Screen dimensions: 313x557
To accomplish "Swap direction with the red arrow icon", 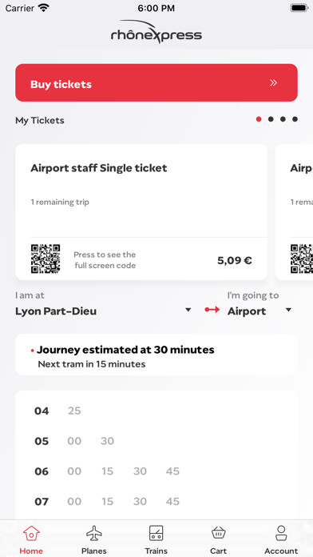I will click(212, 310).
